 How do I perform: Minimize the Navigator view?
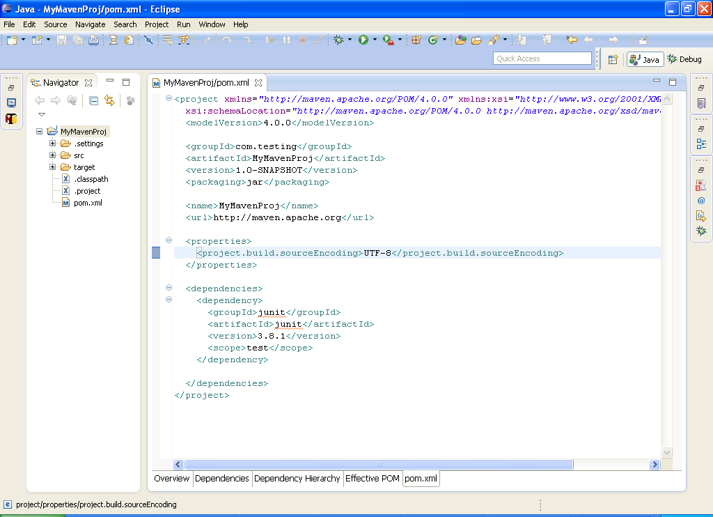pos(109,82)
